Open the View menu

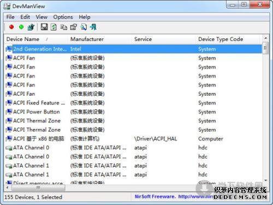tap(41, 17)
